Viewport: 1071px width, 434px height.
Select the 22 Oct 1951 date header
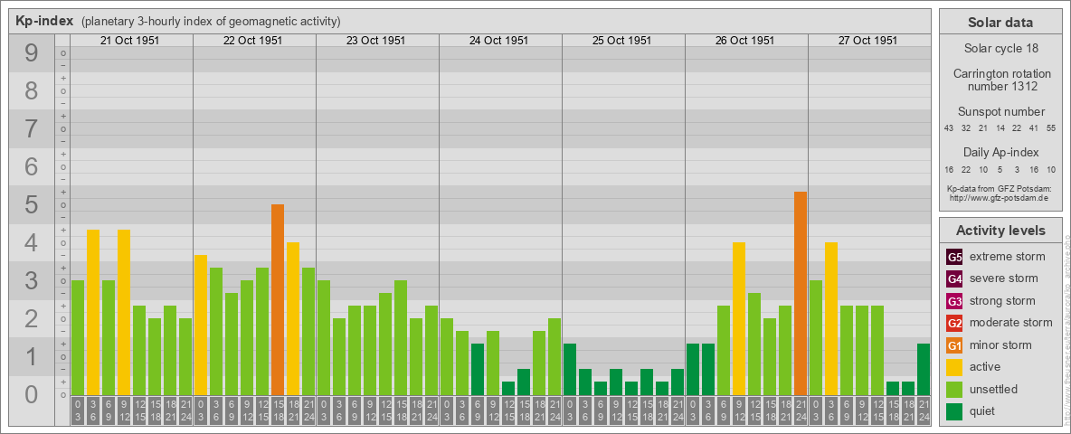point(254,41)
